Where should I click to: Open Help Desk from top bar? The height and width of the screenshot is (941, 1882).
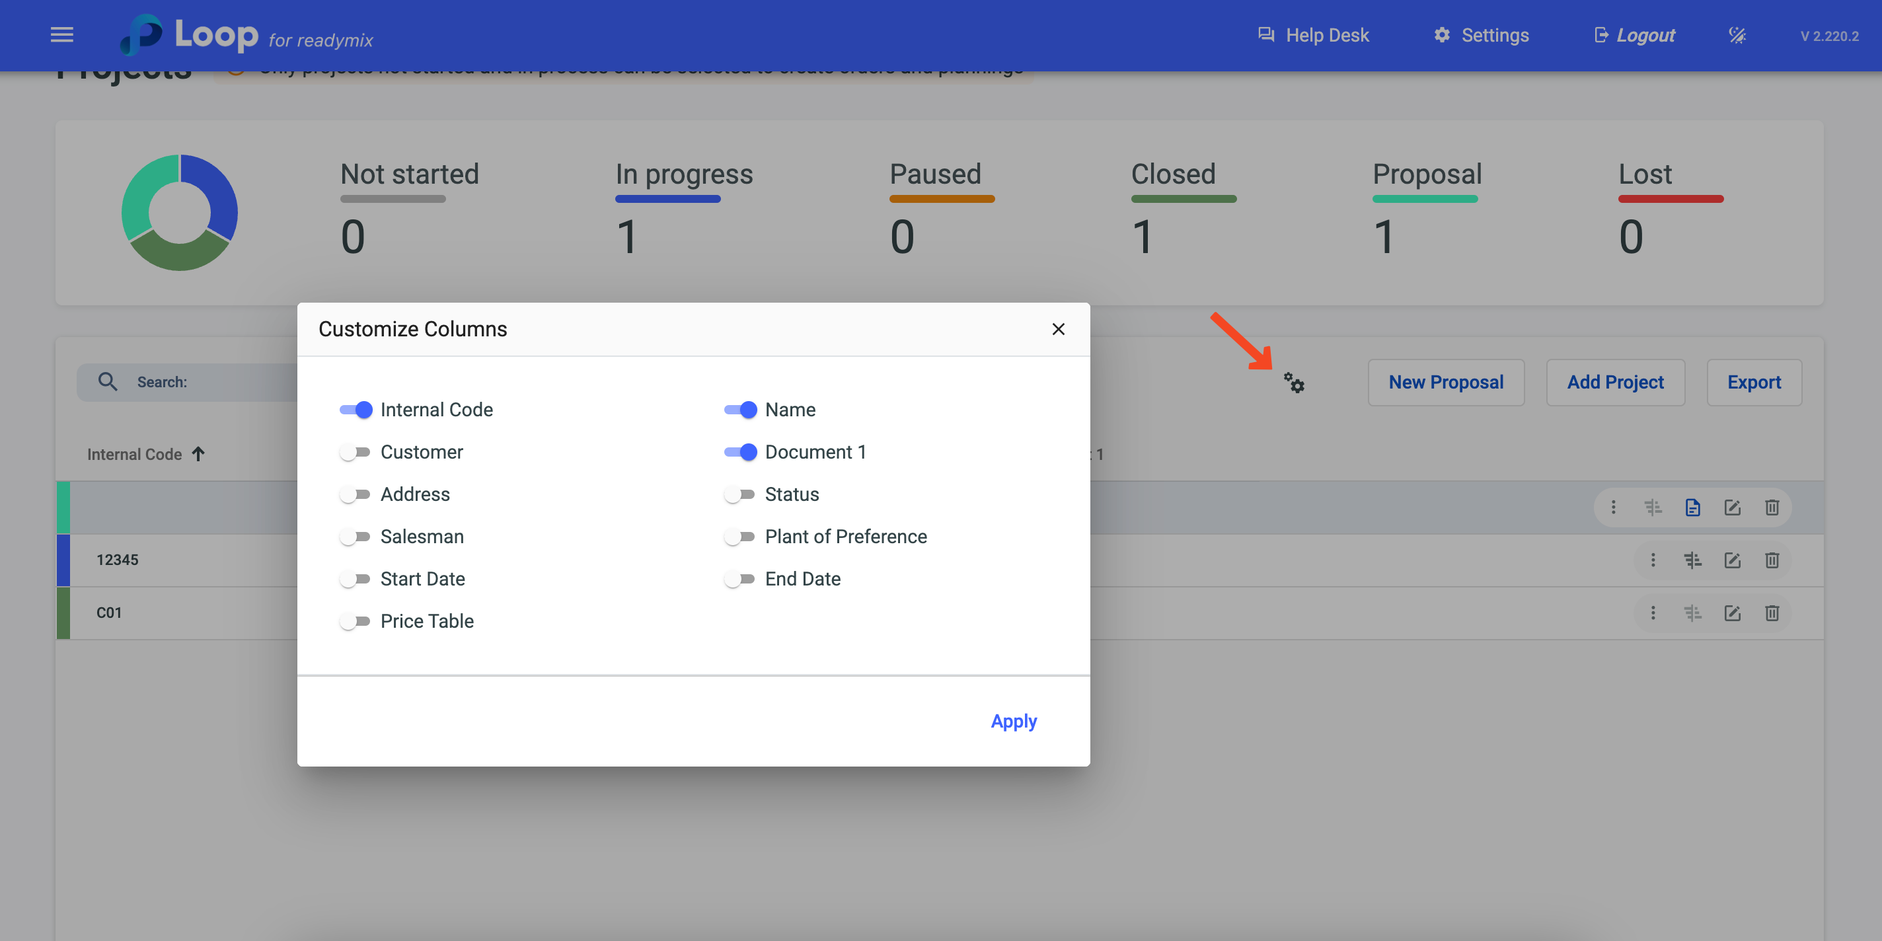pyautogui.click(x=1313, y=35)
